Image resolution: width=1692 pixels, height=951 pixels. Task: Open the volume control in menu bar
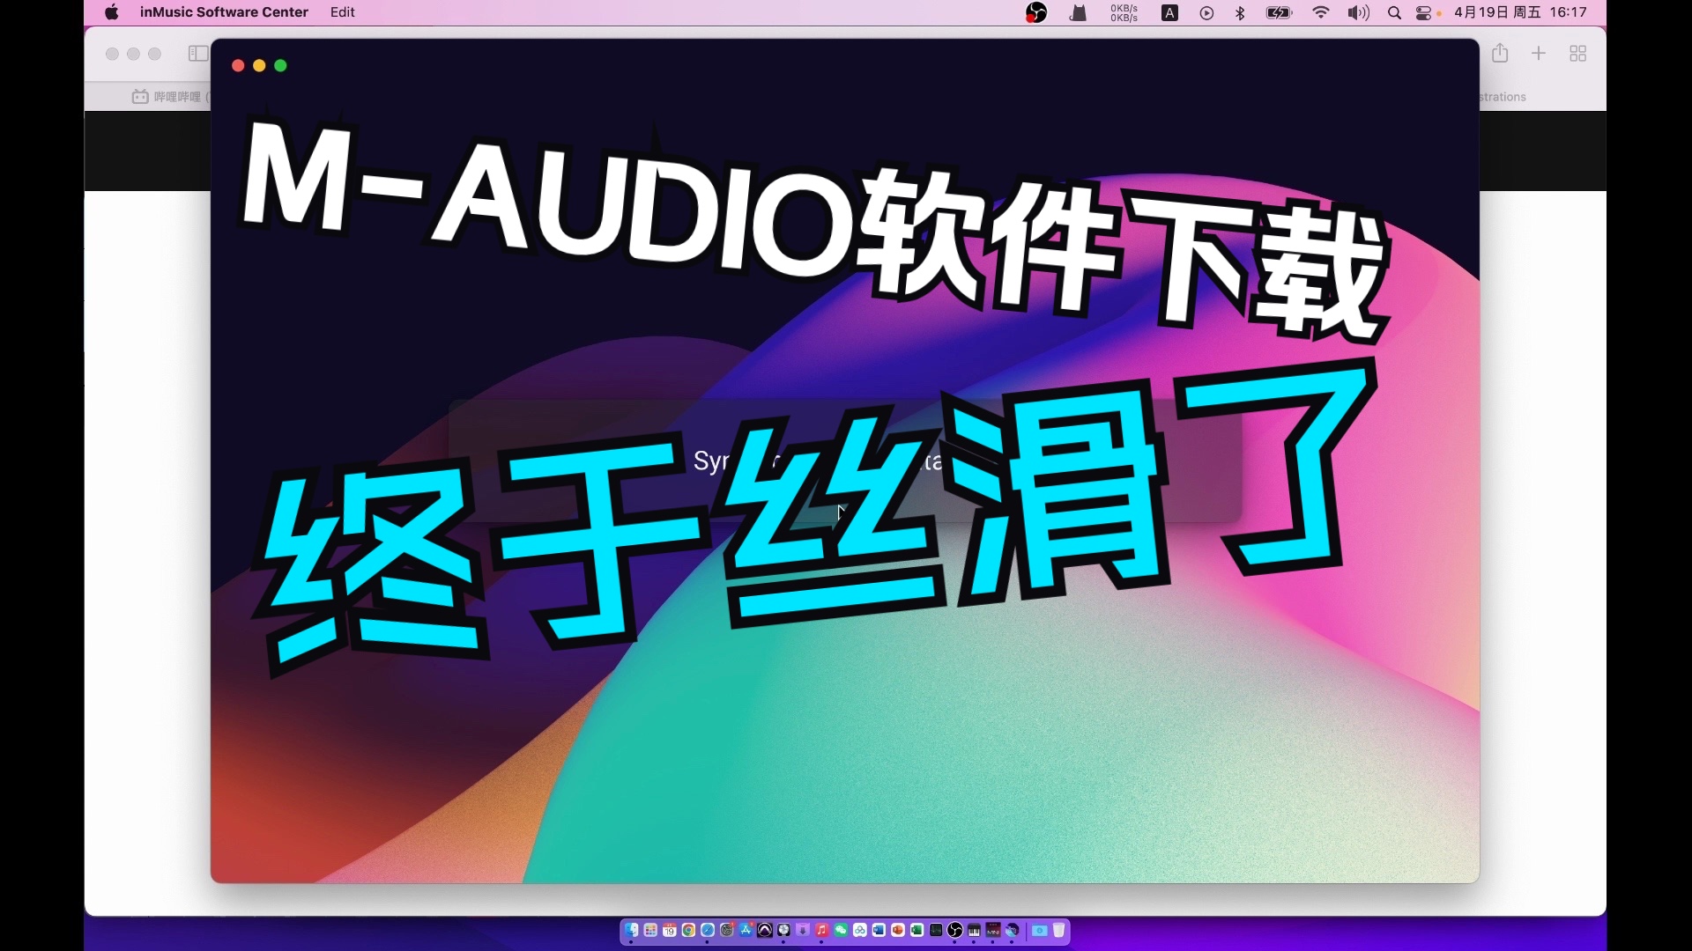click(x=1358, y=12)
